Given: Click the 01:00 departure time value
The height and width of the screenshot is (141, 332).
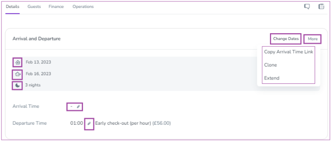Looking at the screenshot, I should tap(77, 123).
